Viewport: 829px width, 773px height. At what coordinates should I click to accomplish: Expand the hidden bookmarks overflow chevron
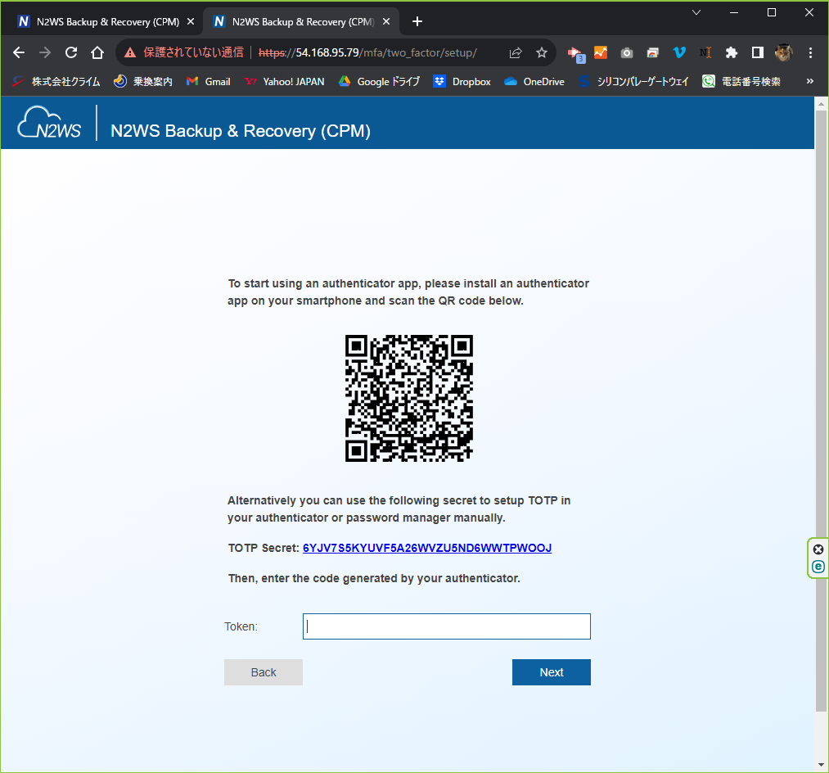click(810, 81)
